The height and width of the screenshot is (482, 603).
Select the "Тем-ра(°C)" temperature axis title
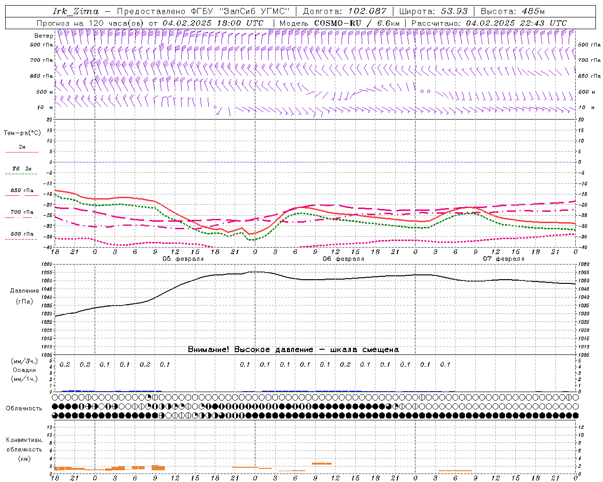pos(22,133)
